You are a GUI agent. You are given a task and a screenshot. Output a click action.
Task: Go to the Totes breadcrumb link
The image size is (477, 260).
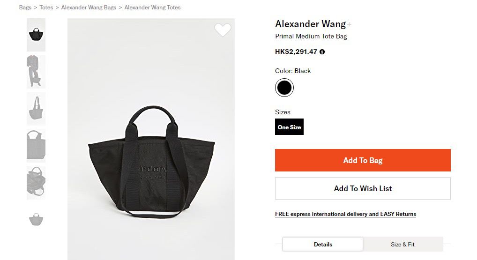pyautogui.click(x=46, y=7)
